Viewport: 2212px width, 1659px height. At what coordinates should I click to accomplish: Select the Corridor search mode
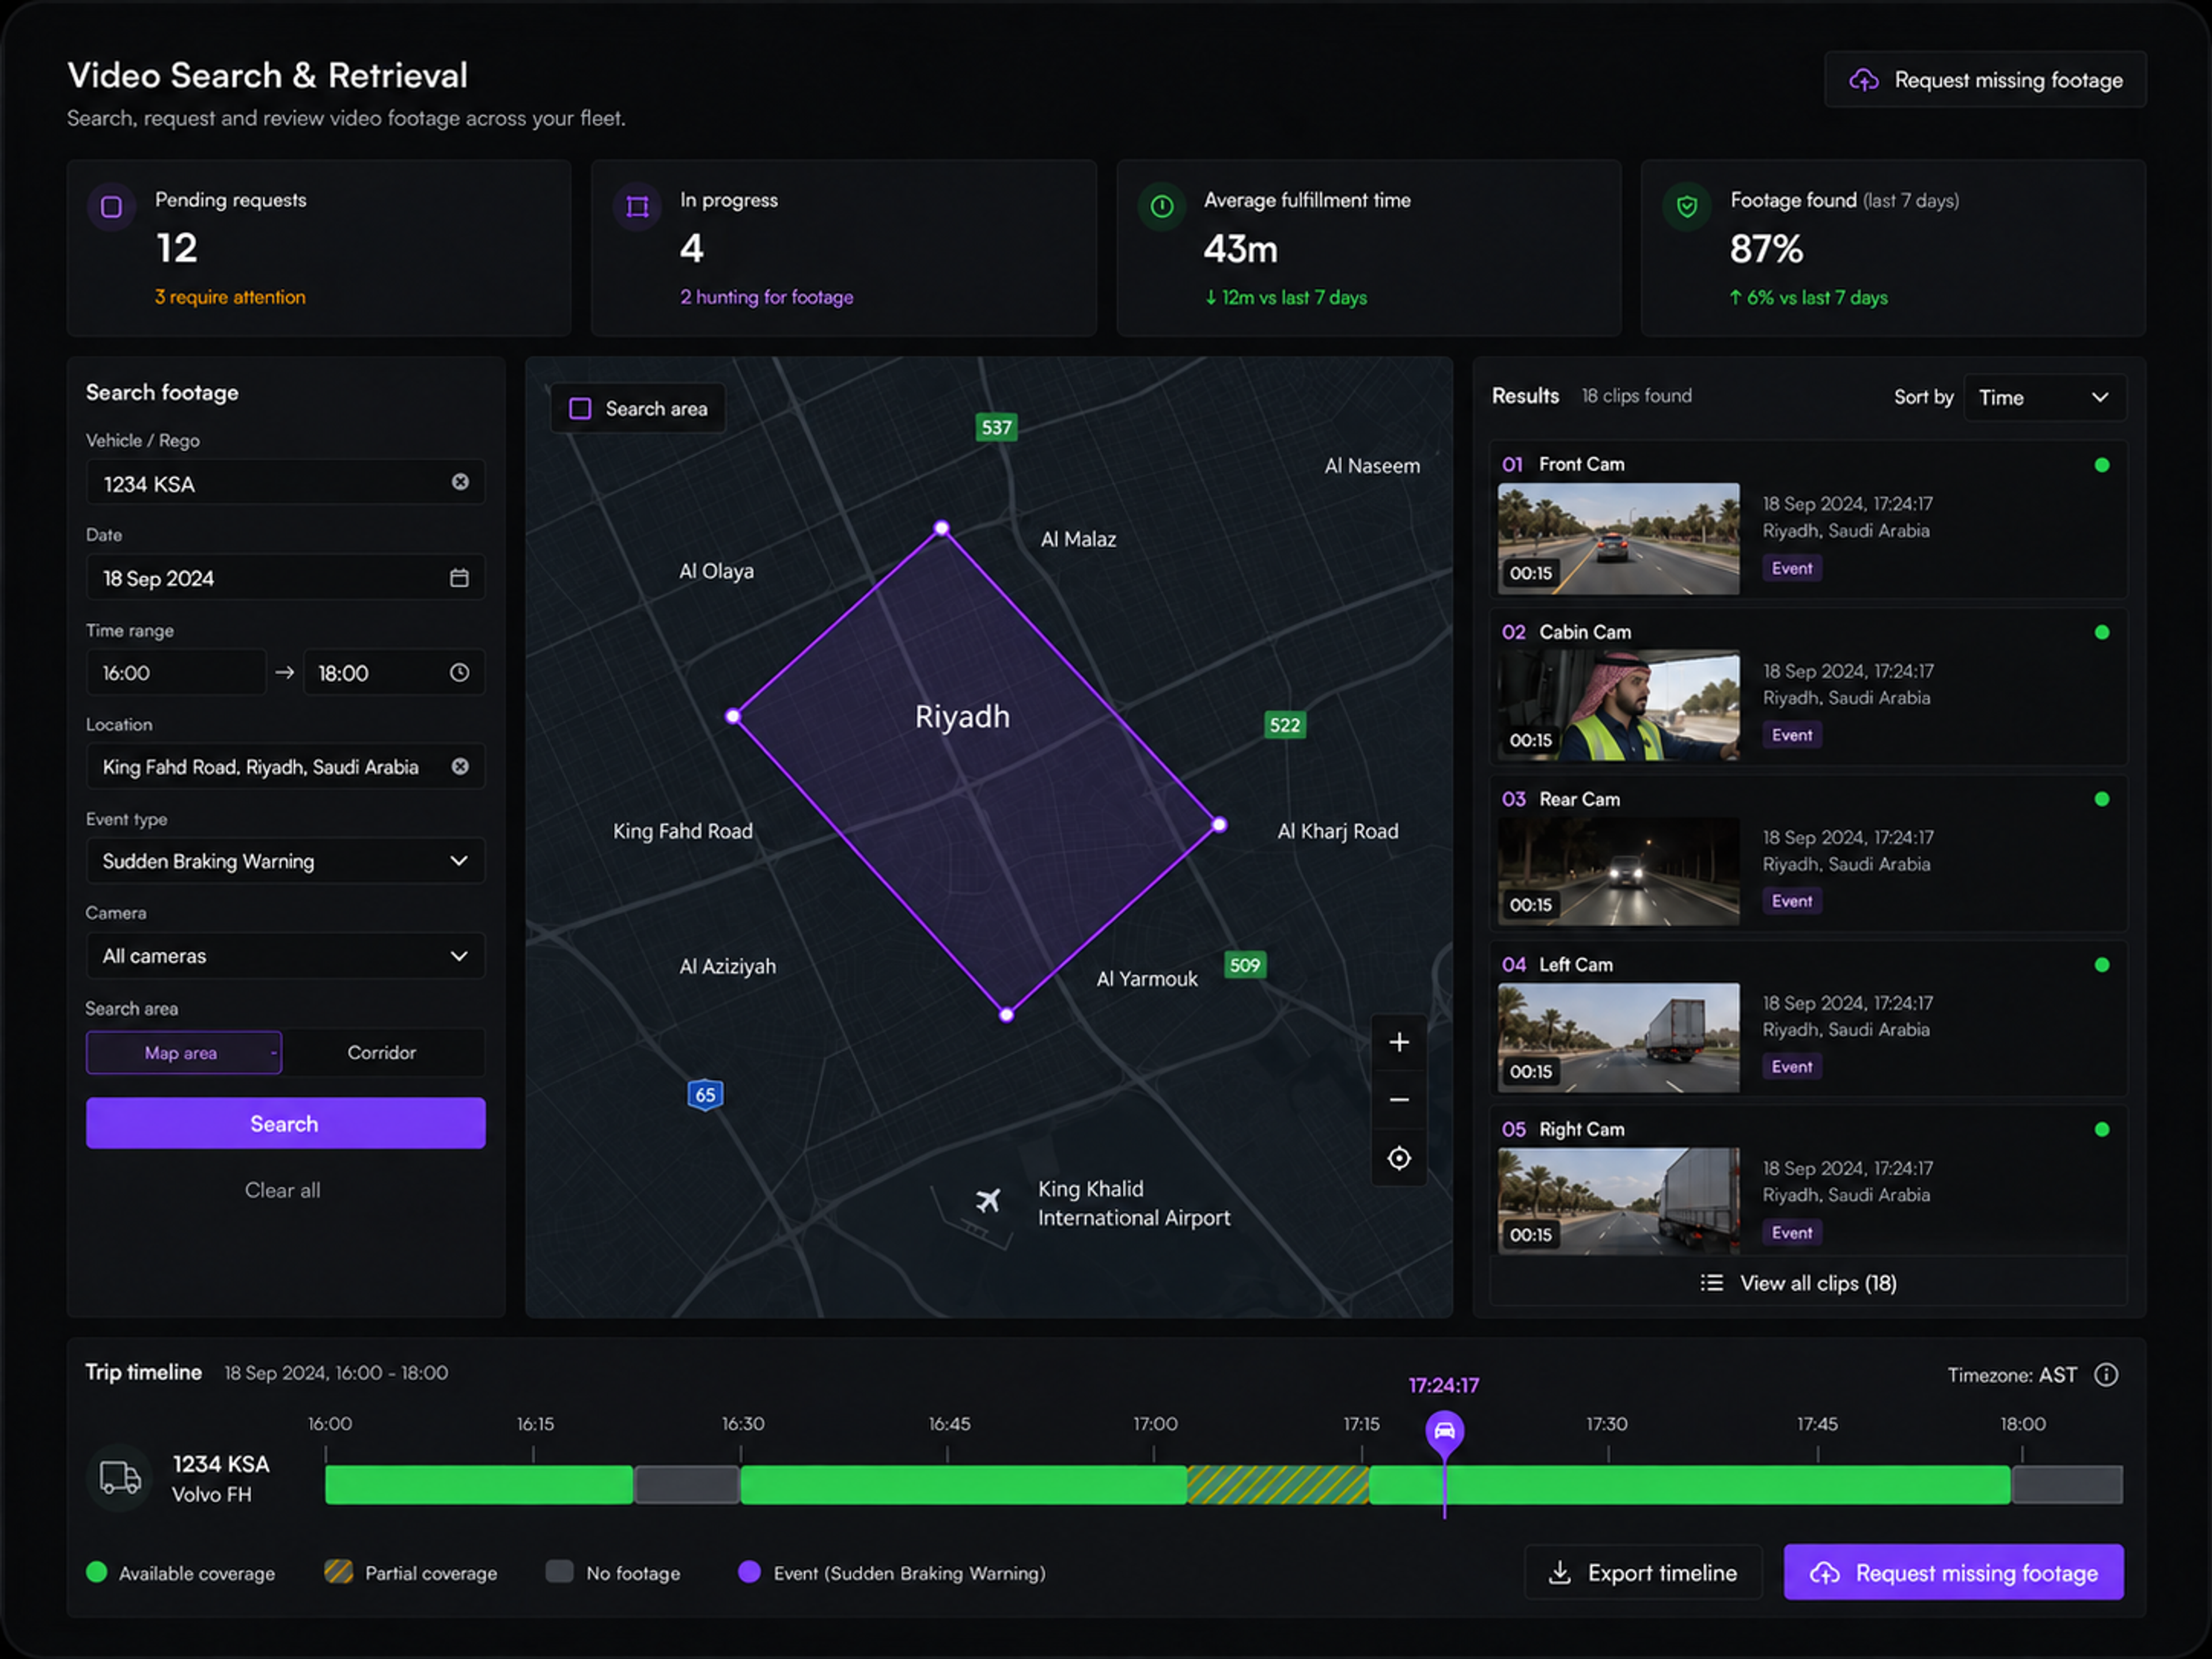pos(382,1053)
